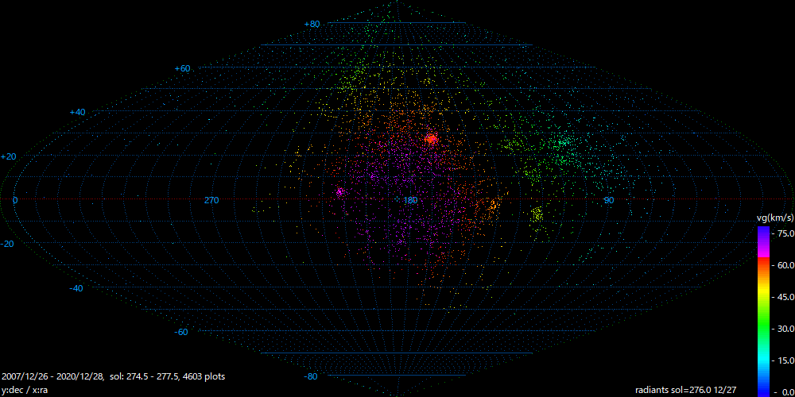Pick the purple top of velocity color bar

tap(762, 232)
